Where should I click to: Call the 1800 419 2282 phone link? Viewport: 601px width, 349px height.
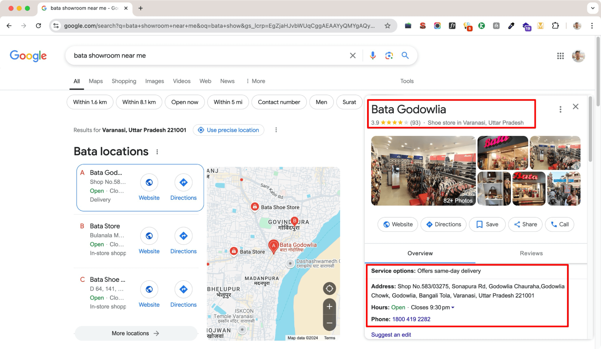click(411, 319)
